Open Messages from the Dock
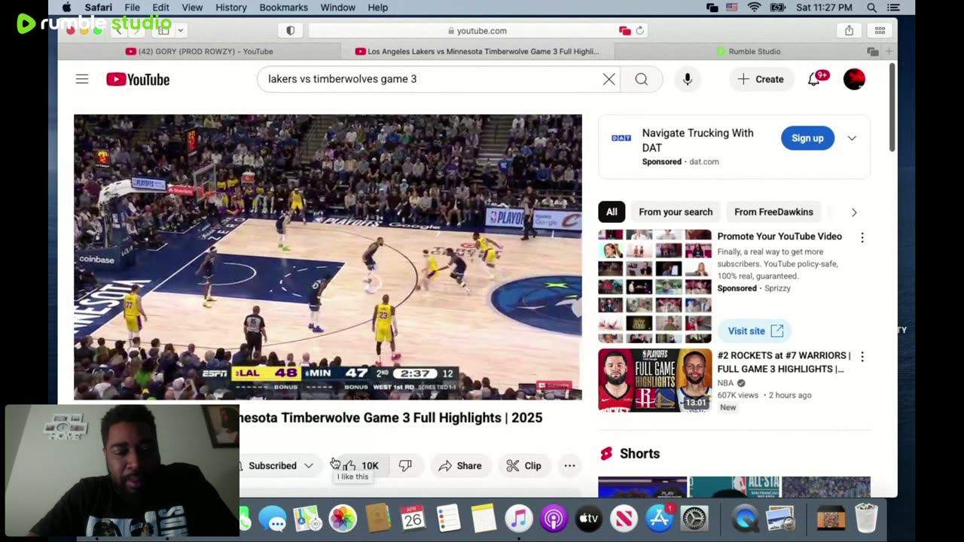This screenshot has width=964, height=542. (x=273, y=519)
